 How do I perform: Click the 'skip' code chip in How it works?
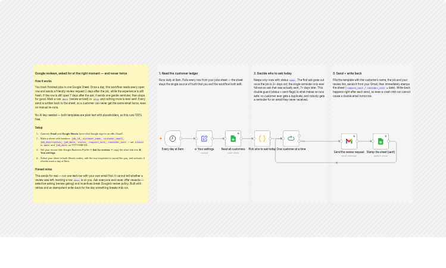[x=96, y=99]
